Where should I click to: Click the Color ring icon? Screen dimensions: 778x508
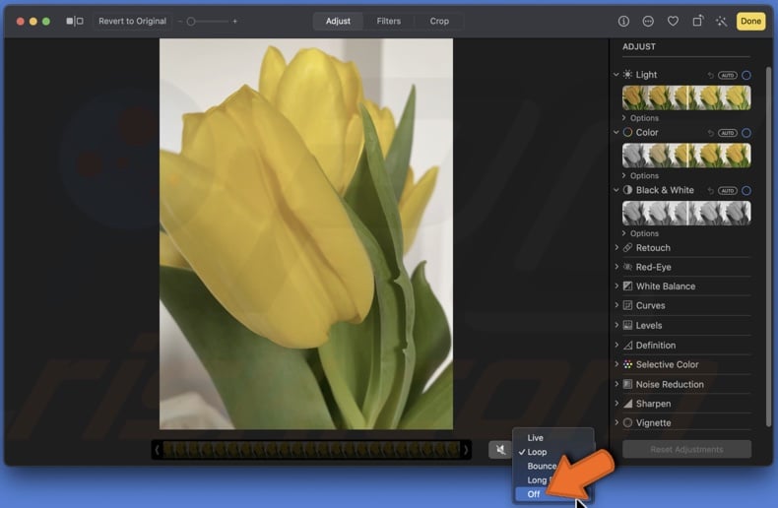point(627,133)
